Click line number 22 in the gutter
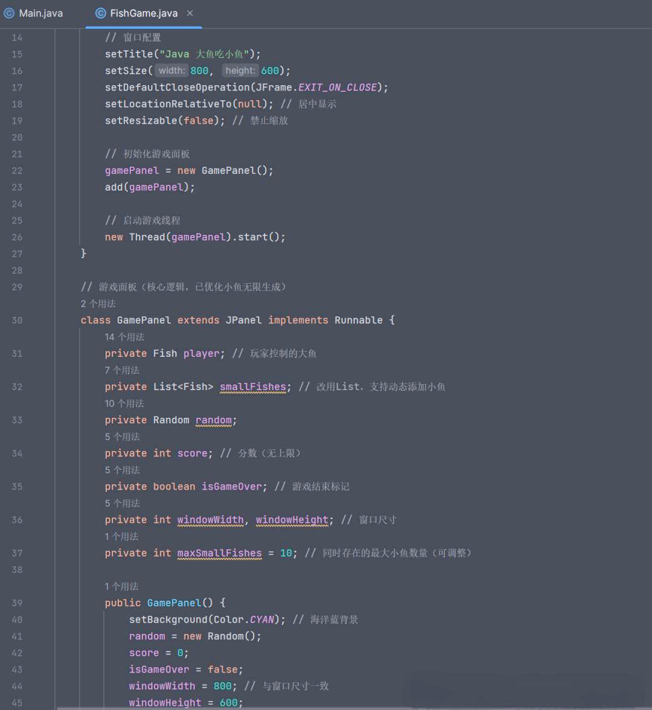This screenshot has height=710, width=652. [17, 170]
